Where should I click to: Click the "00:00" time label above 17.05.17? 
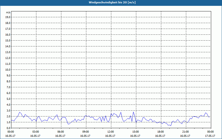pos(211,132)
